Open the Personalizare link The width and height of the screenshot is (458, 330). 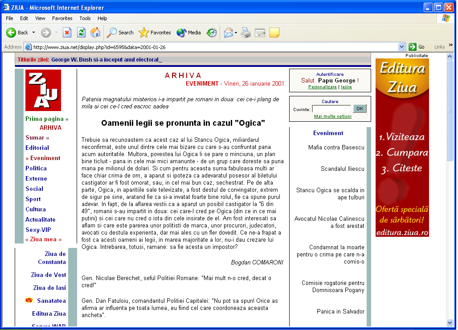click(323, 87)
